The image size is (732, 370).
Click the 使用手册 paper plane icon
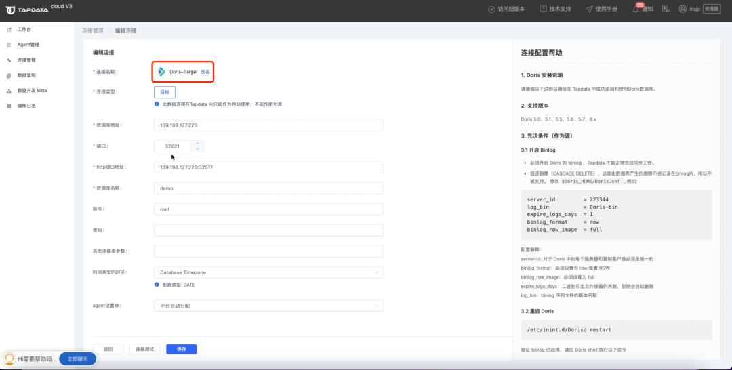point(590,9)
